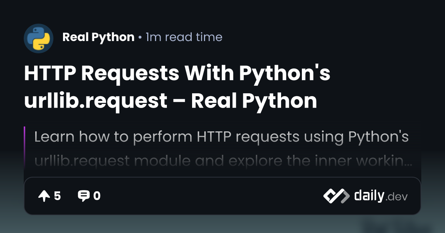This screenshot has width=445, height=233.
Task: Click the comment count of 0
Action: point(97,196)
